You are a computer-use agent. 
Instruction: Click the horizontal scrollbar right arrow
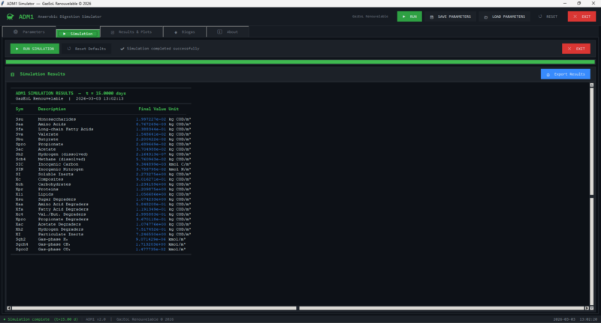click(587, 308)
